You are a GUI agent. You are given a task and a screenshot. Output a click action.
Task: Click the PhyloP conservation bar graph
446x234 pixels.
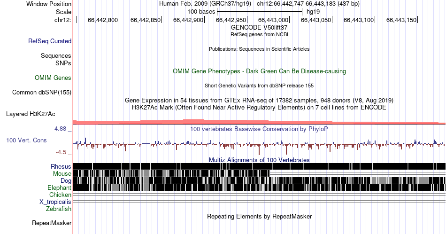(x=259, y=145)
